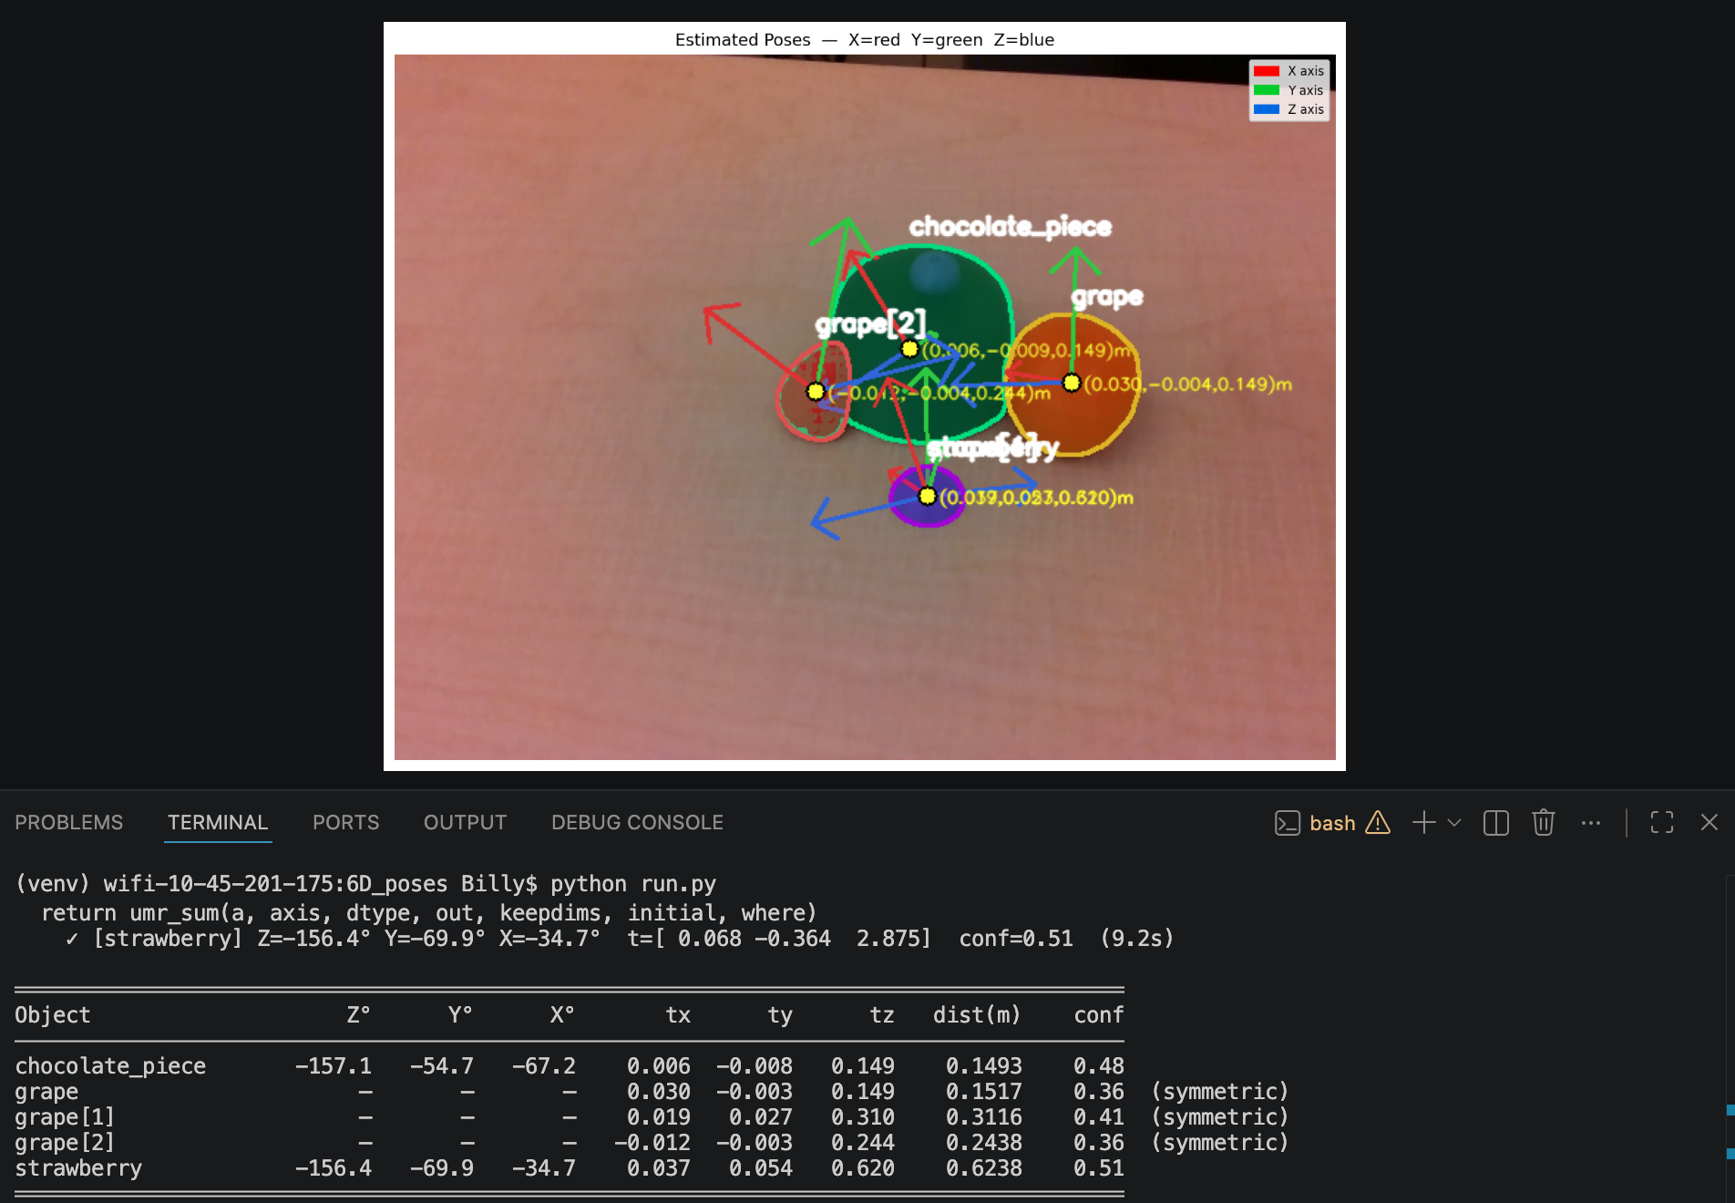Switch to the PORTS tab

click(345, 822)
